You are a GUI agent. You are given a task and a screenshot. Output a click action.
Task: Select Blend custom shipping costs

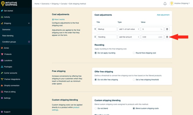click(x=134, y=108)
